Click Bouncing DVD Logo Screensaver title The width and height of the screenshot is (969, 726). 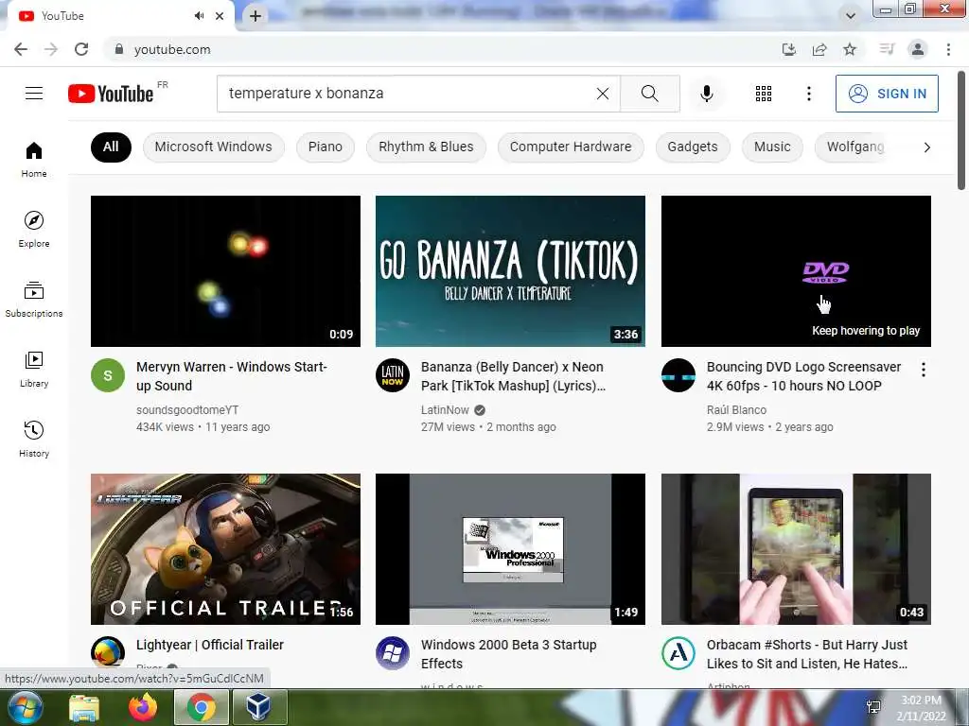803,376
